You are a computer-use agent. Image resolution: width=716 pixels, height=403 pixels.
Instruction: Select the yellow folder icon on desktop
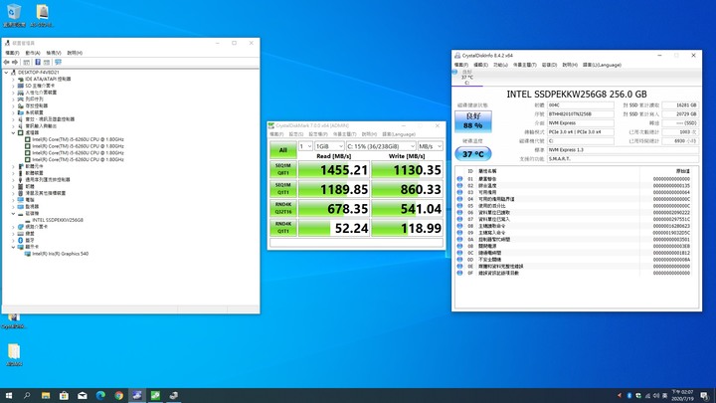pyautogui.click(x=14, y=354)
